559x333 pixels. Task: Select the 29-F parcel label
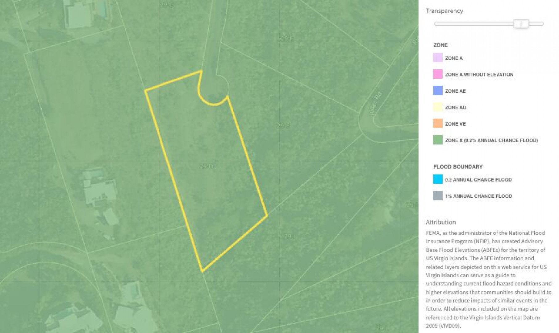pyautogui.click(x=287, y=39)
